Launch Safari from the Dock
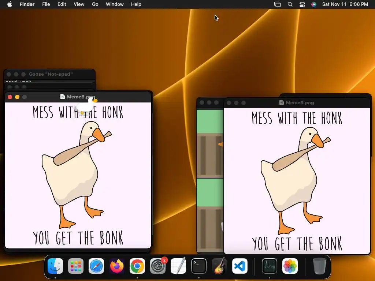The height and width of the screenshot is (281, 375). pyautogui.click(x=96, y=266)
